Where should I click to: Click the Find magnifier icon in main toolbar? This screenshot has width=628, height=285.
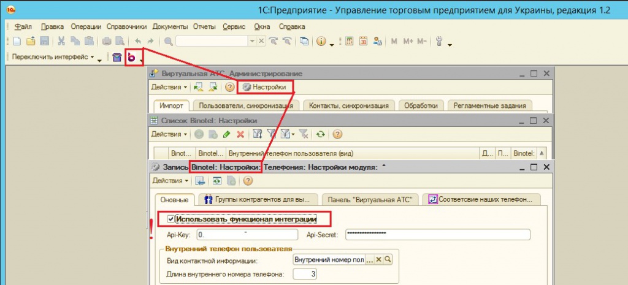169,41
